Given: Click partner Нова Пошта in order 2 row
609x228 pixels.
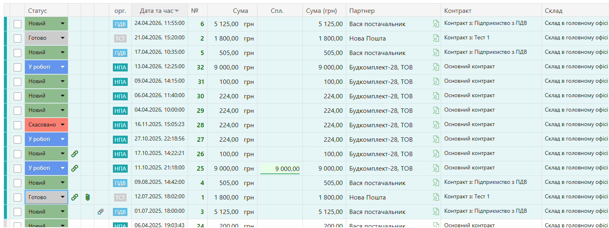Looking at the screenshot, I should click(x=368, y=39).
